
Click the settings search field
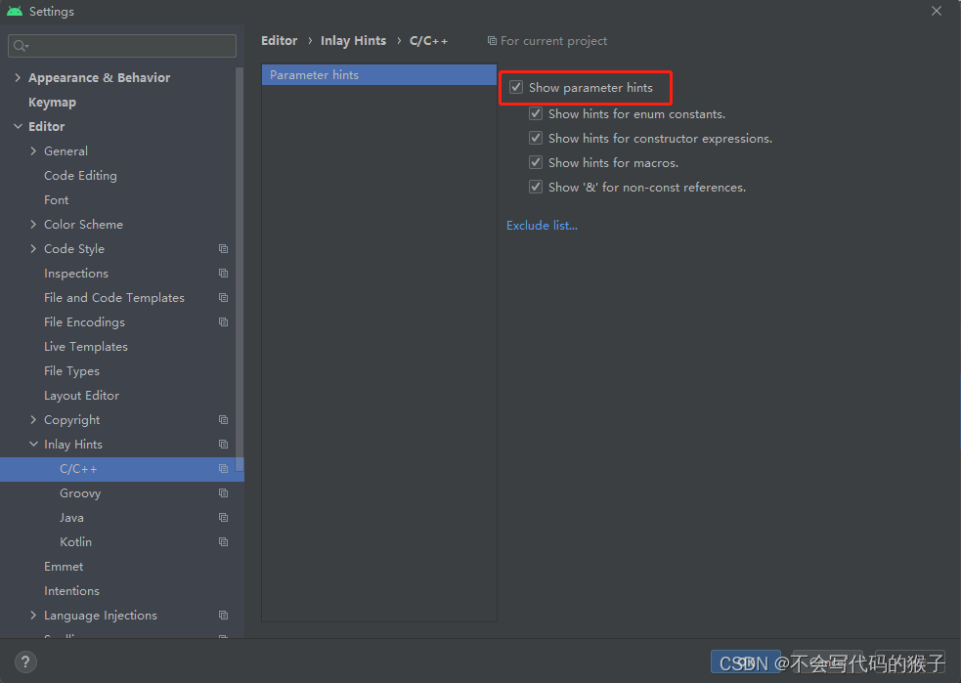[x=122, y=46]
